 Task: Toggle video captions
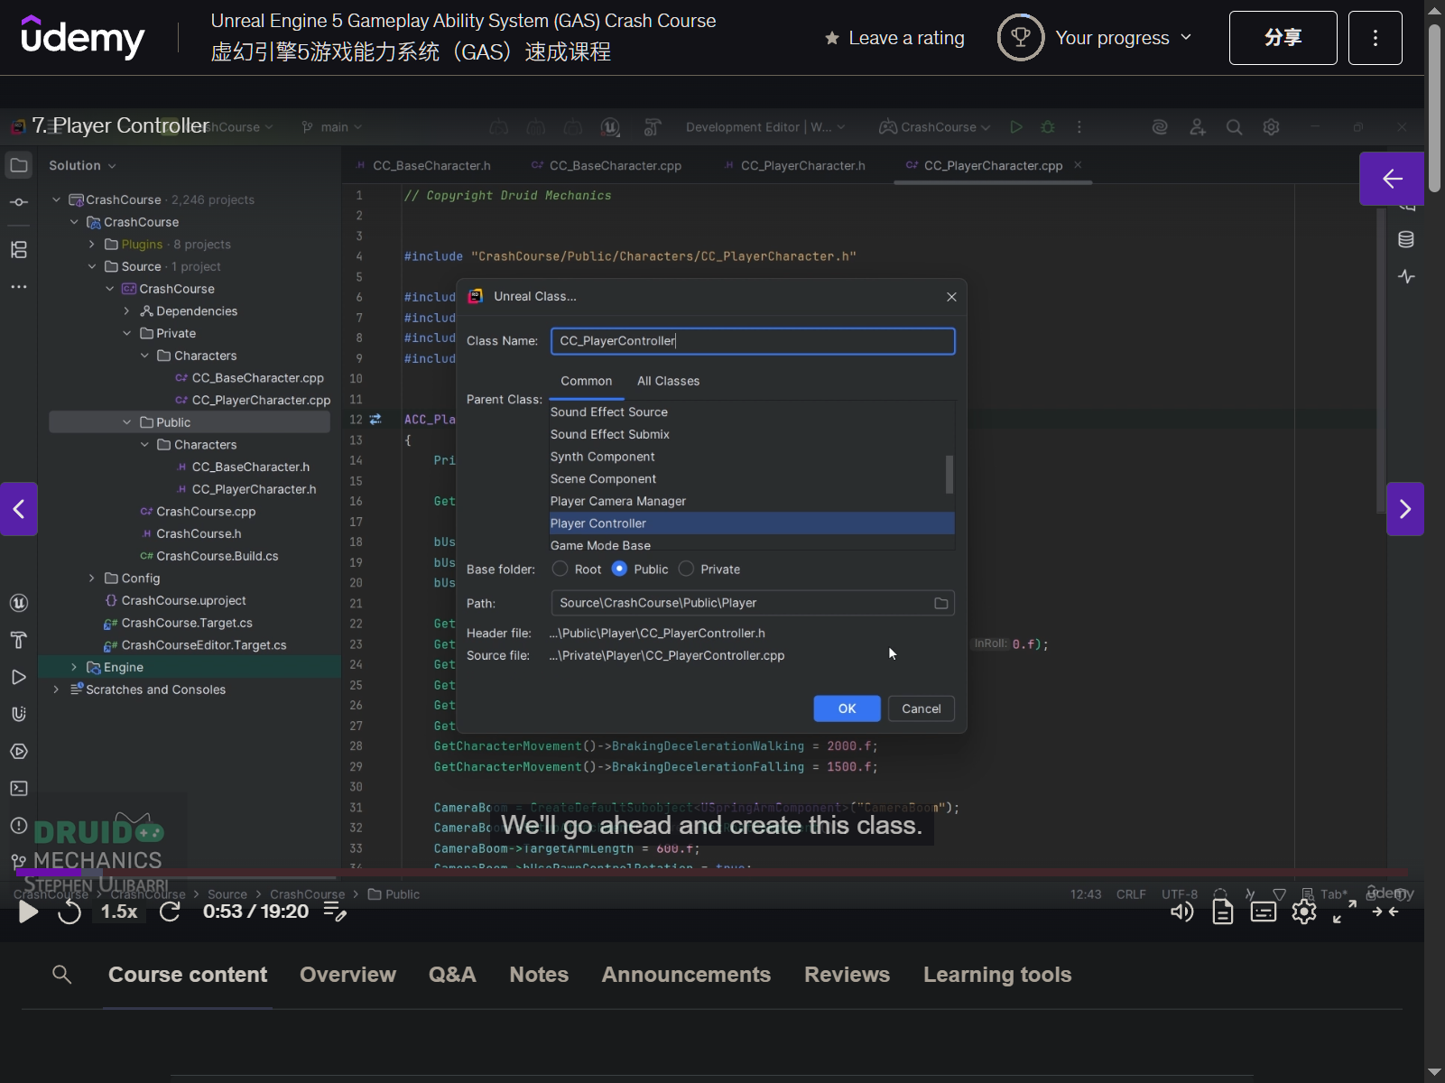(1264, 912)
